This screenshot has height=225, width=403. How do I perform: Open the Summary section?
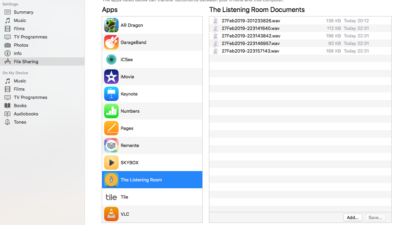pyautogui.click(x=24, y=12)
